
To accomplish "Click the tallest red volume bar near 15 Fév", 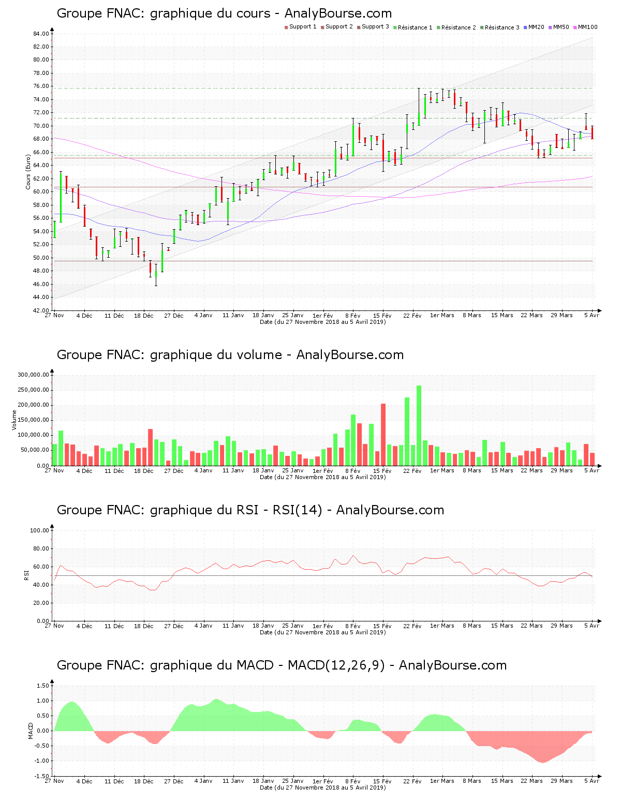I will [x=383, y=435].
